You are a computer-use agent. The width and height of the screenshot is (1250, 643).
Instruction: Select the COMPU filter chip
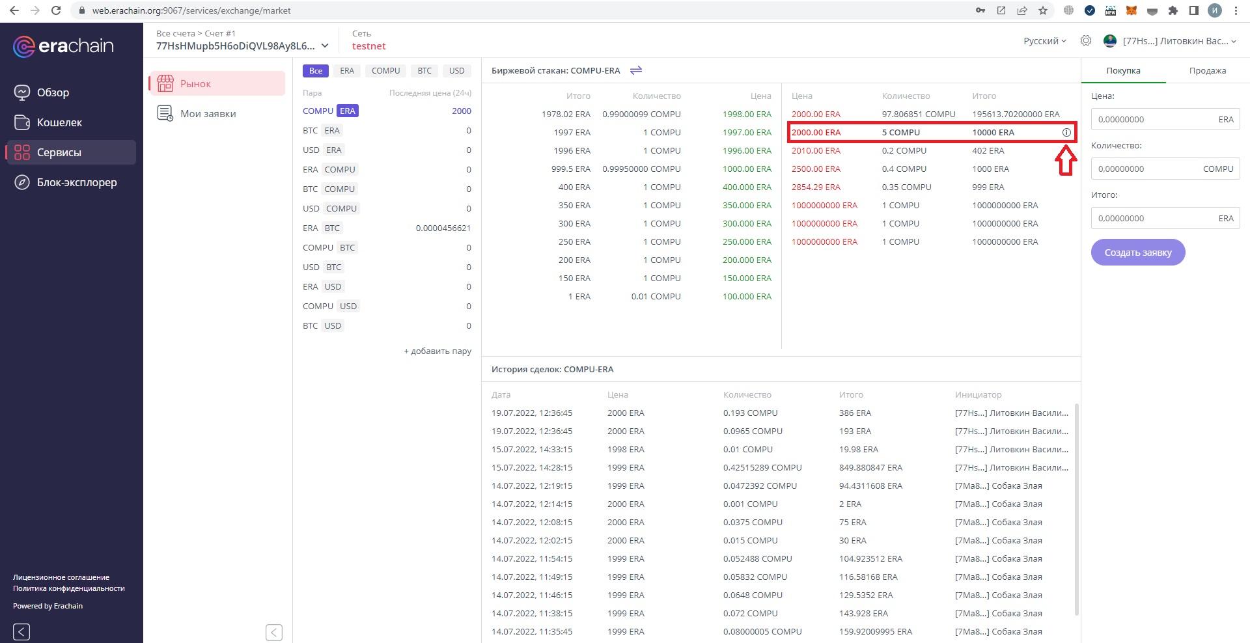(x=385, y=71)
